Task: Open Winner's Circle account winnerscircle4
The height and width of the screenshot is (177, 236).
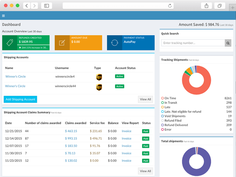Action: (15, 76)
